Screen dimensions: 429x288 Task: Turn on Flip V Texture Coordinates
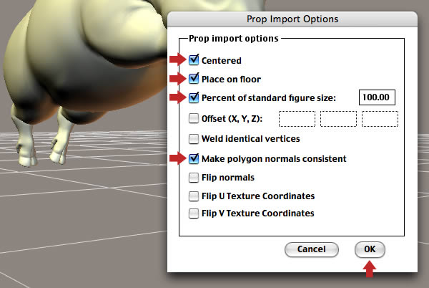[x=194, y=213]
